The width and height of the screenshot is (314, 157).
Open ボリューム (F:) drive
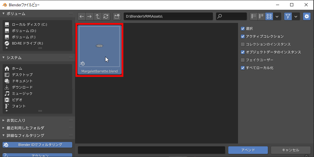tap(37, 37)
